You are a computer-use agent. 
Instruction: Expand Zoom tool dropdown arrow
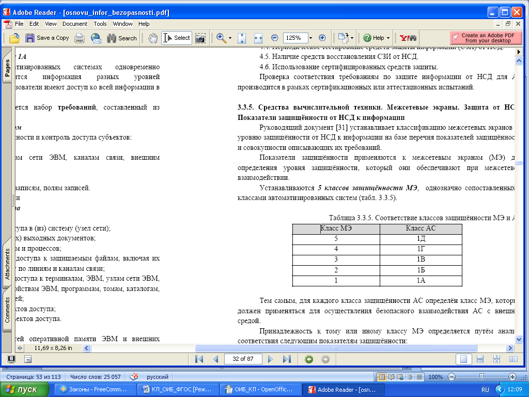coord(230,38)
